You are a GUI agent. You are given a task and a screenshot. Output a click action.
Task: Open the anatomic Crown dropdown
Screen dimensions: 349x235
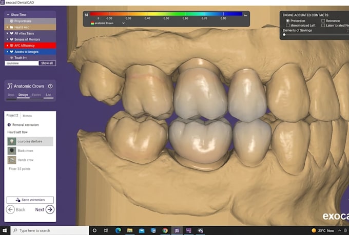pyautogui.click(x=123, y=23)
